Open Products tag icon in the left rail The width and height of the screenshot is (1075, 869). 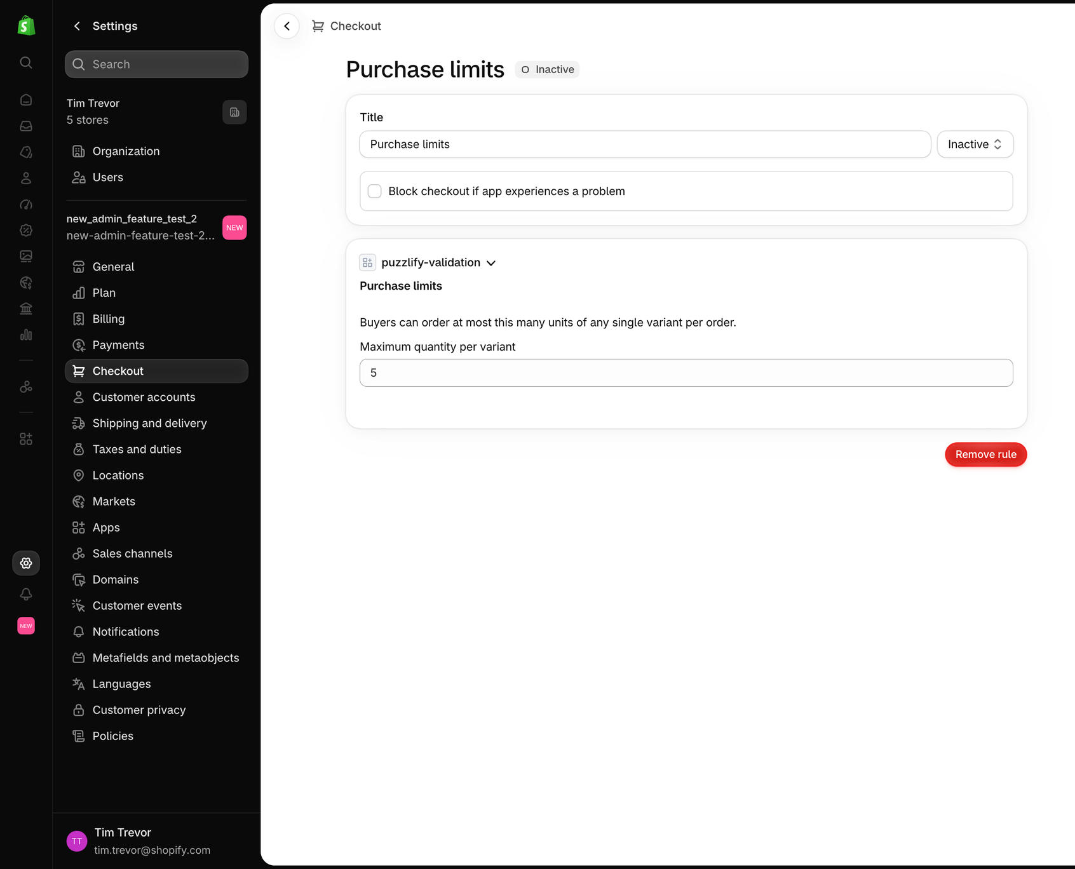pyautogui.click(x=26, y=152)
